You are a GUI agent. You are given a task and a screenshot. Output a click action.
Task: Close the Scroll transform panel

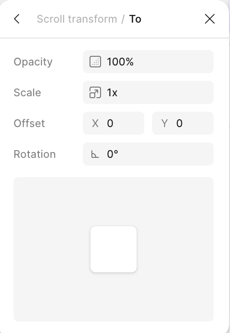click(x=210, y=19)
